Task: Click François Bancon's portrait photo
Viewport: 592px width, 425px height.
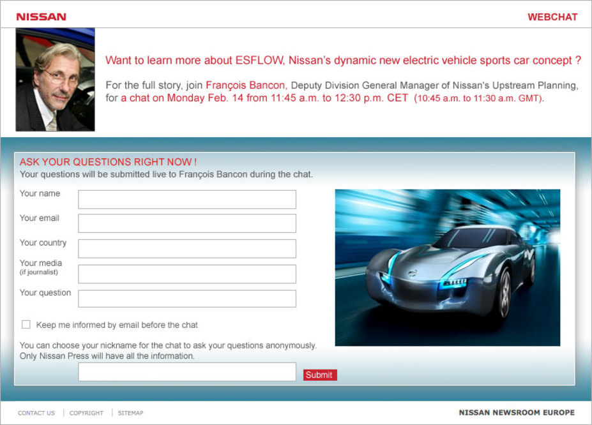Action: (55, 80)
